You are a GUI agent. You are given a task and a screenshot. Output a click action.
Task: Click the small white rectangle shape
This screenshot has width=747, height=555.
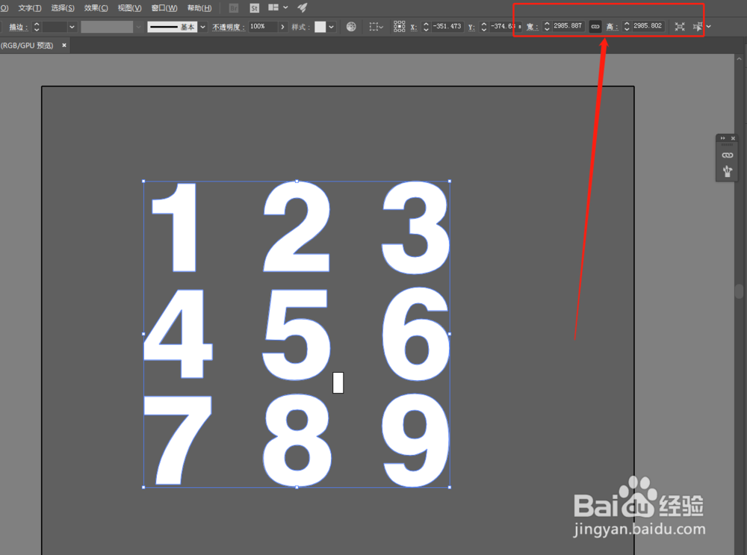click(338, 383)
